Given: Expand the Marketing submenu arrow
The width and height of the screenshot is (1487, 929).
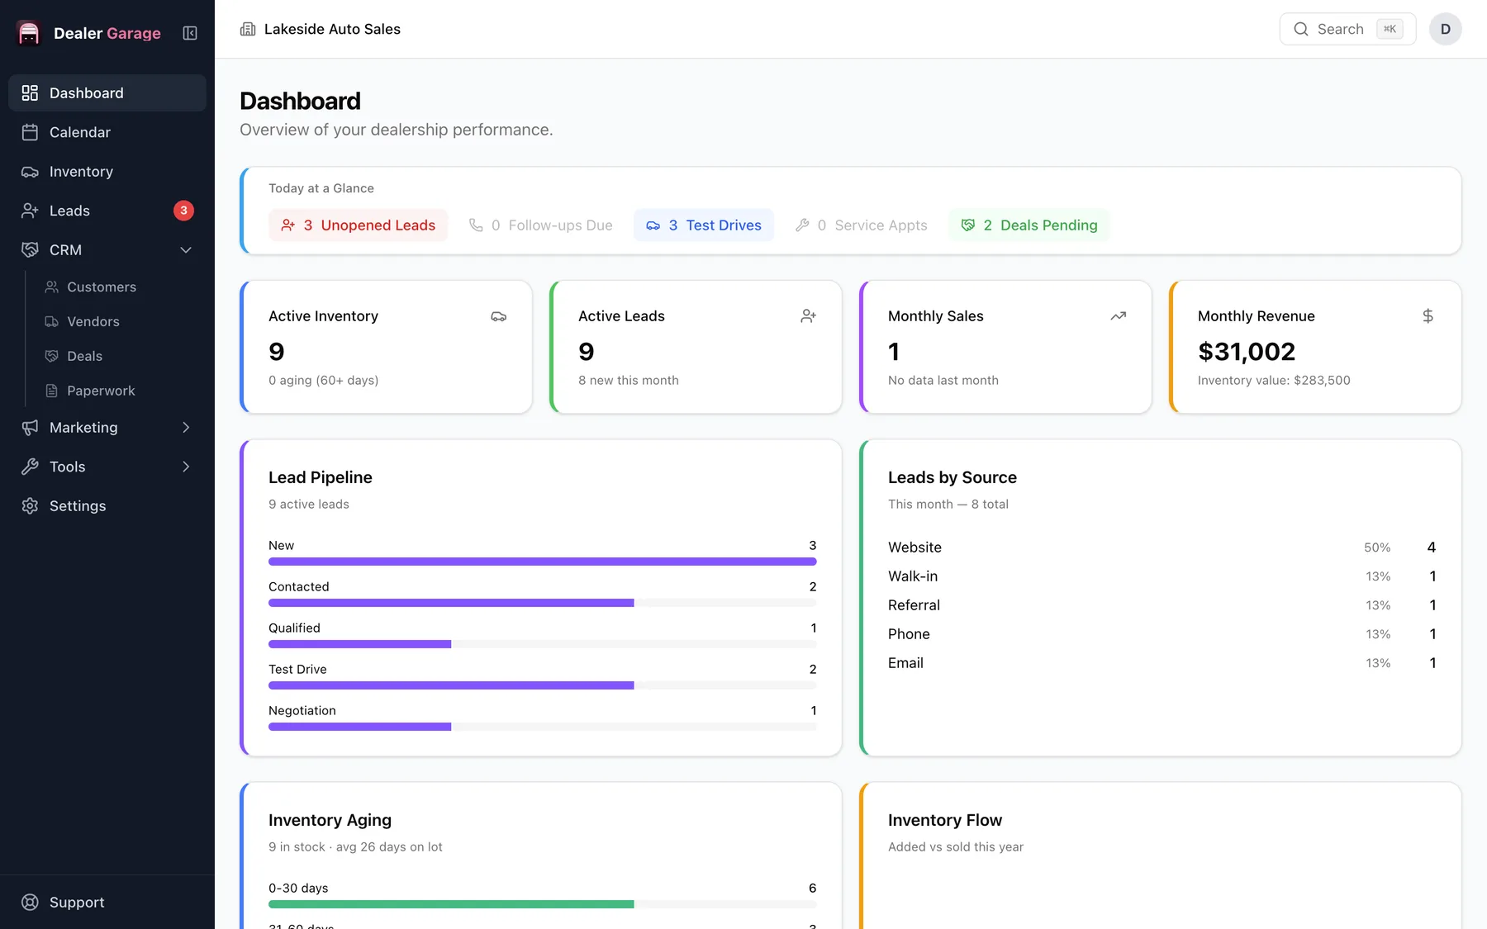Looking at the screenshot, I should tap(186, 428).
